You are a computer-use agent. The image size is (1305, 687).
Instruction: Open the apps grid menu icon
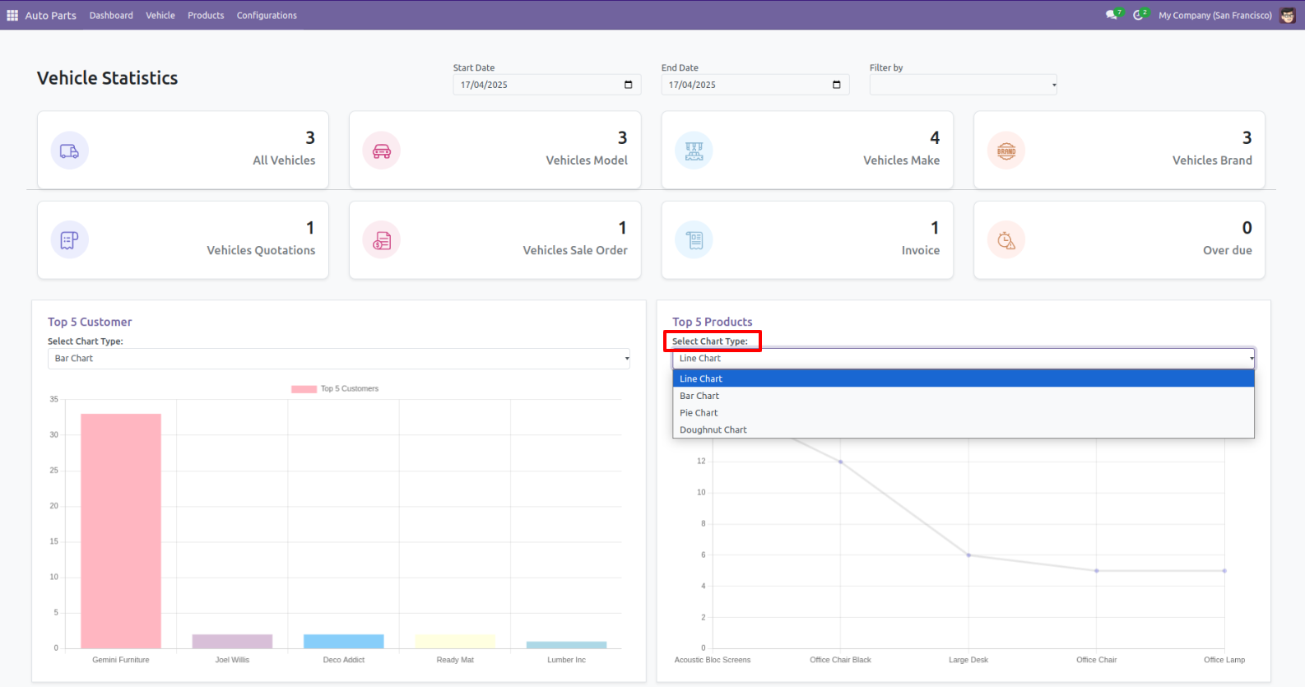pyautogui.click(x=12, y=16)
